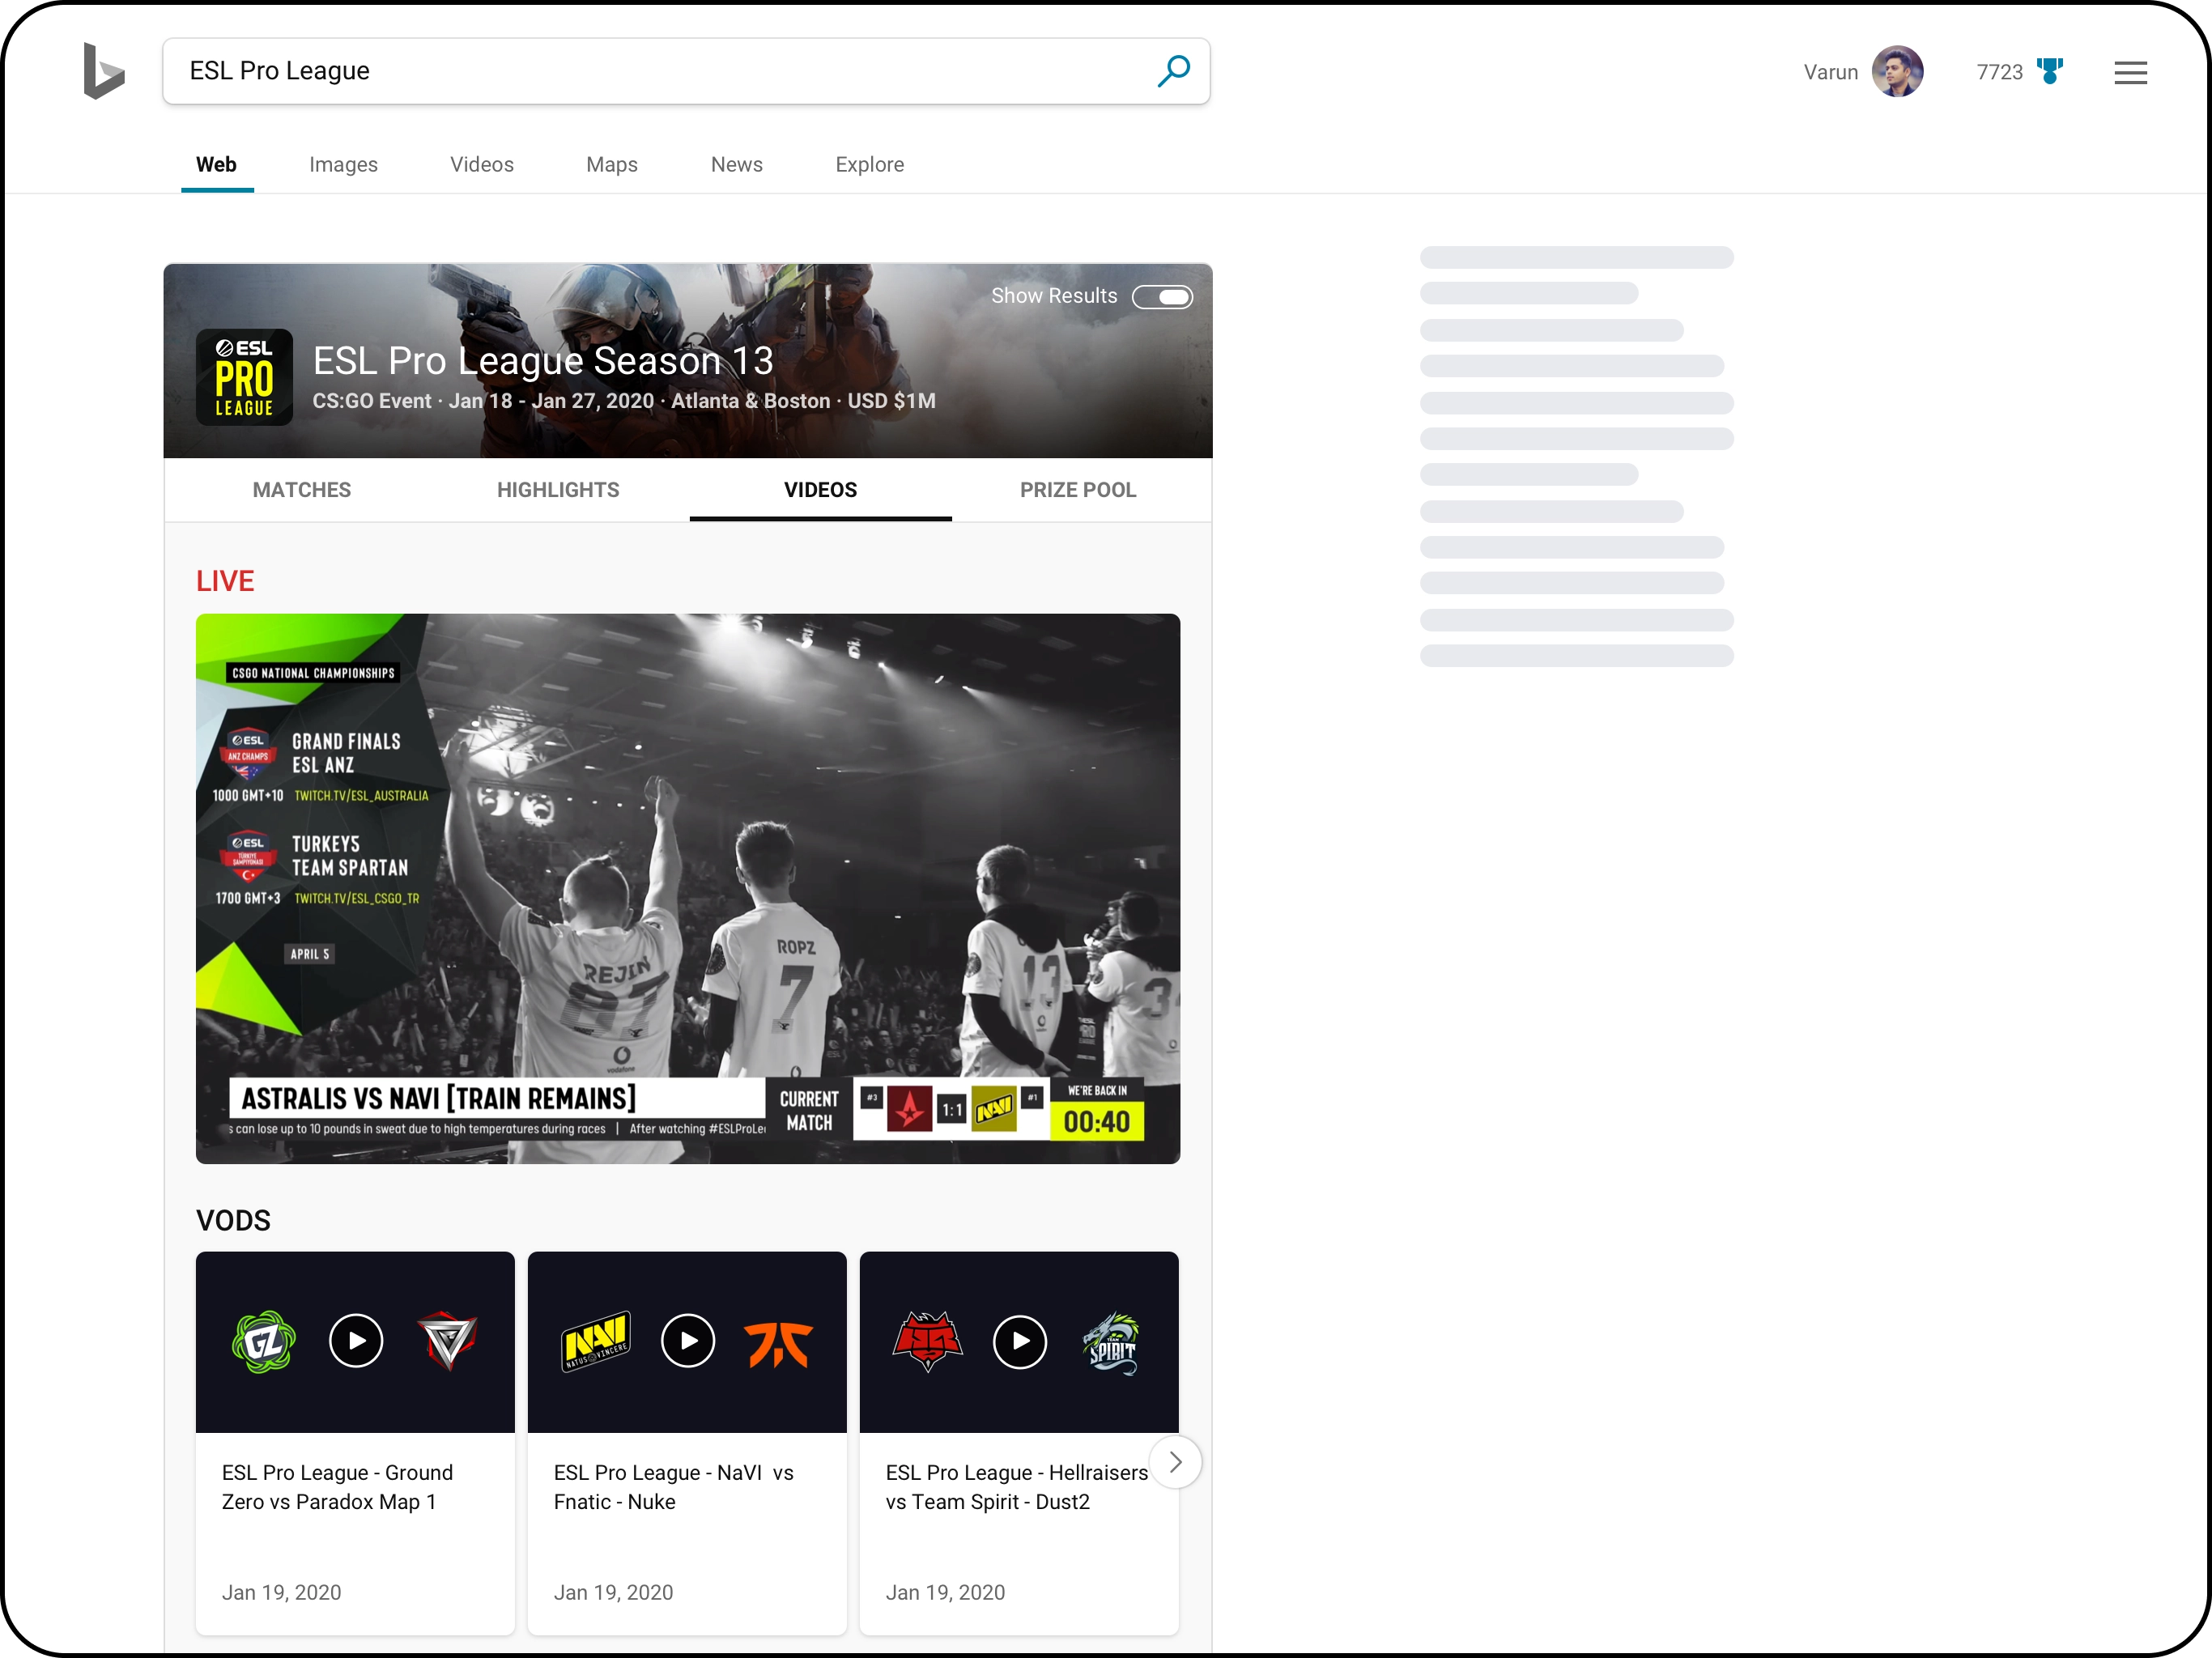Click Jan 19, 2020 under Hellraisers VOD
This screenshot has width=2212, height=1658.
tap(945, 1592)
